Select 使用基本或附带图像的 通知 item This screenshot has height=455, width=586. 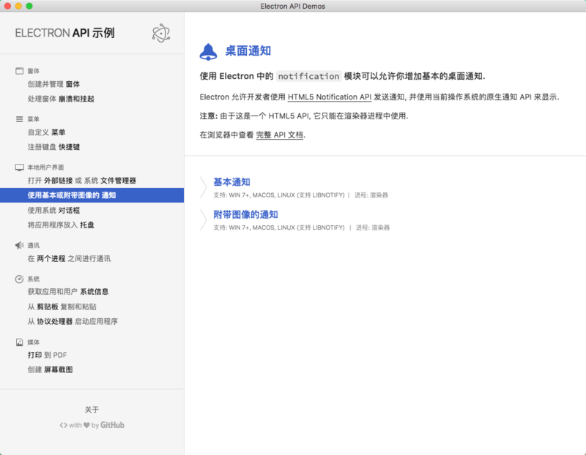[92, 195]
